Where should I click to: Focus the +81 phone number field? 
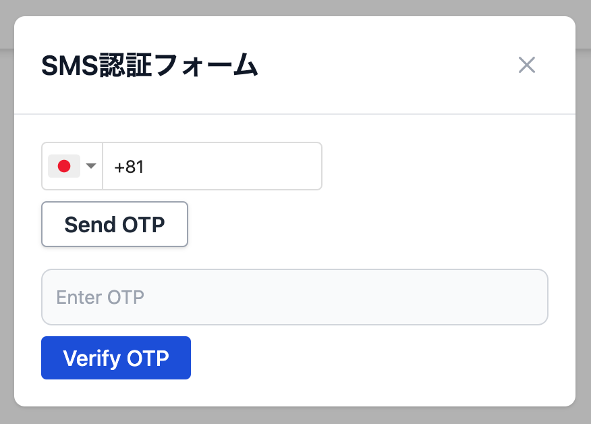pos(212,166)
